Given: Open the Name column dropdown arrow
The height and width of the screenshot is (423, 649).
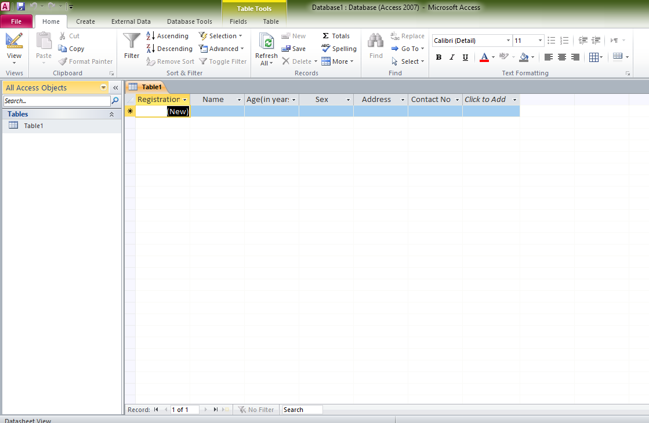Looking at the screenshot, I should pos(239,100).
